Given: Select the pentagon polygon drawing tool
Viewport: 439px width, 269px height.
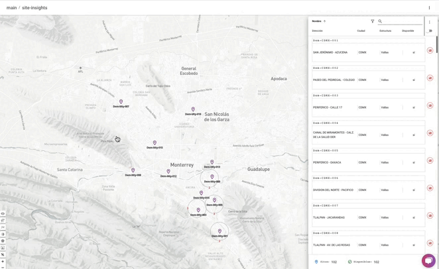Looking at the screenshot, I should pyautogui.click(x=3, y=241).
